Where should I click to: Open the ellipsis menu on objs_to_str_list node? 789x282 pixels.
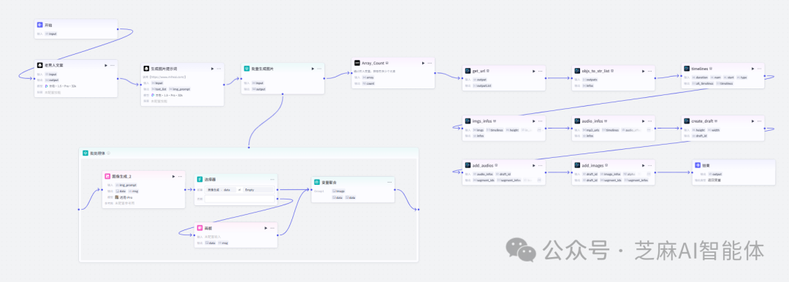tap(649, 71)
